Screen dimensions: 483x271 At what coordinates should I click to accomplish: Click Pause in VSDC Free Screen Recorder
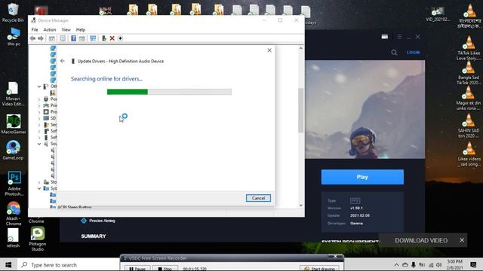pyautogui.click(x=137, y=269)
